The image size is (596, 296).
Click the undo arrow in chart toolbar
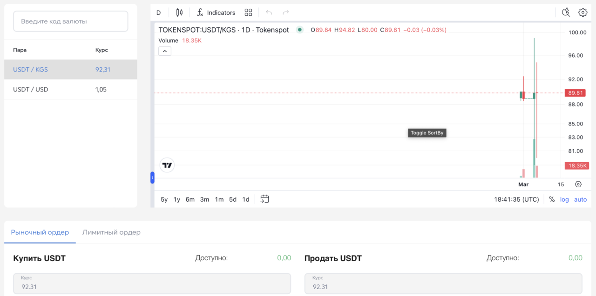pos(269,13)
